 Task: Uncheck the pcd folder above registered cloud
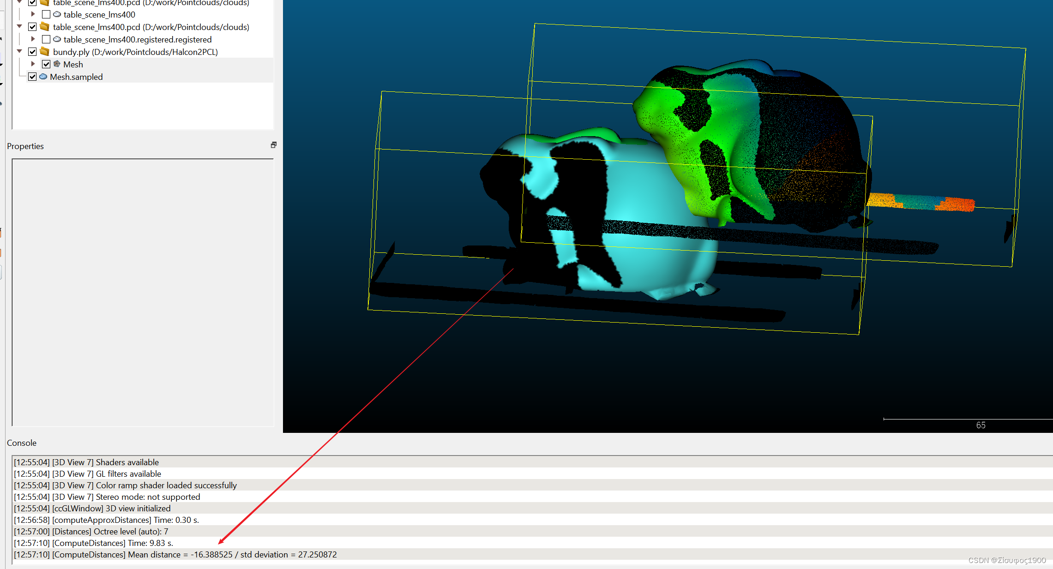point(32,27)
